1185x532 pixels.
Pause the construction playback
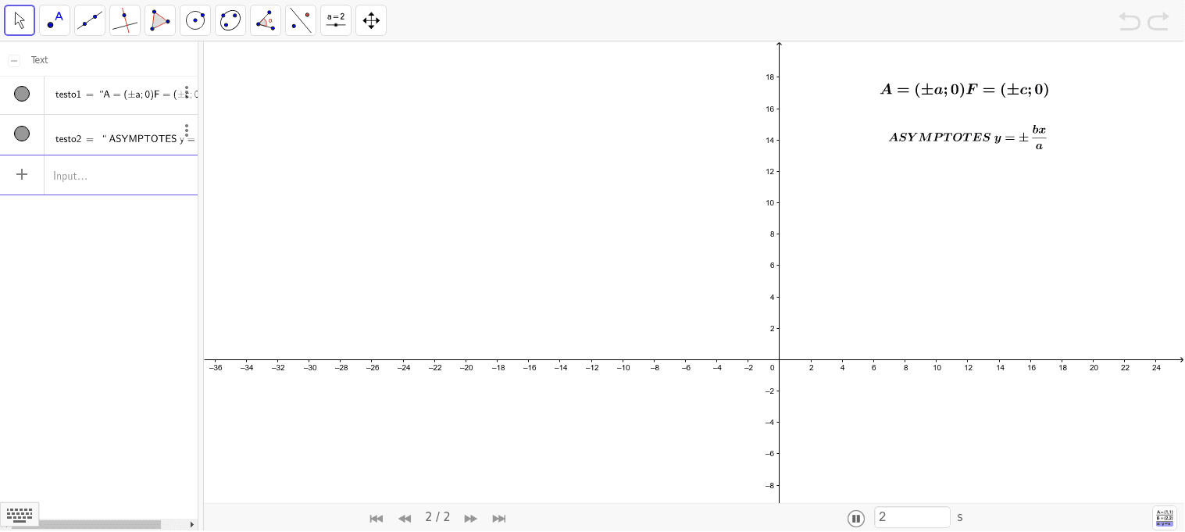[x=856, y=518]
